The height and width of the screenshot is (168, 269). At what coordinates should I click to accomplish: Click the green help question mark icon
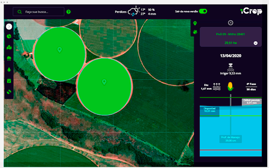tap(68, 12)
